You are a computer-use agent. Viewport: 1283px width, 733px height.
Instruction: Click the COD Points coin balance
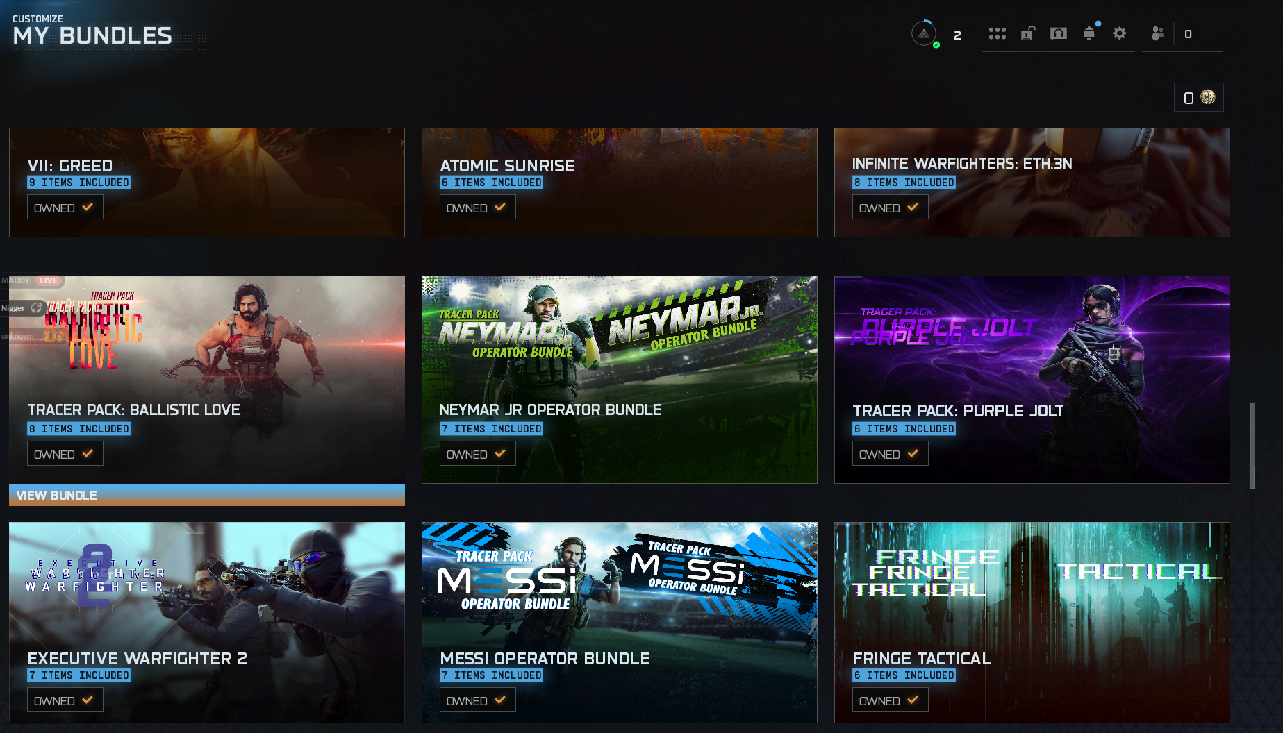click(x=1199, y=98)
